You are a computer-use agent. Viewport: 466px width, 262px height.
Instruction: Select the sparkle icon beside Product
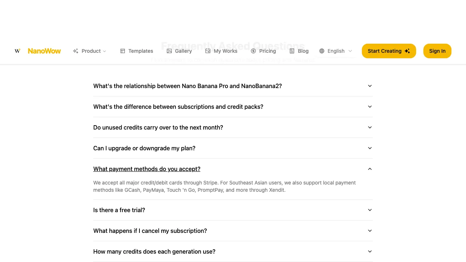75,51
